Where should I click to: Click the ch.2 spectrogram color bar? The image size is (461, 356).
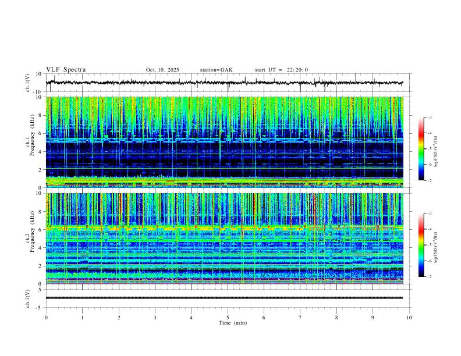pyautogui.click(x=421, y=245)
